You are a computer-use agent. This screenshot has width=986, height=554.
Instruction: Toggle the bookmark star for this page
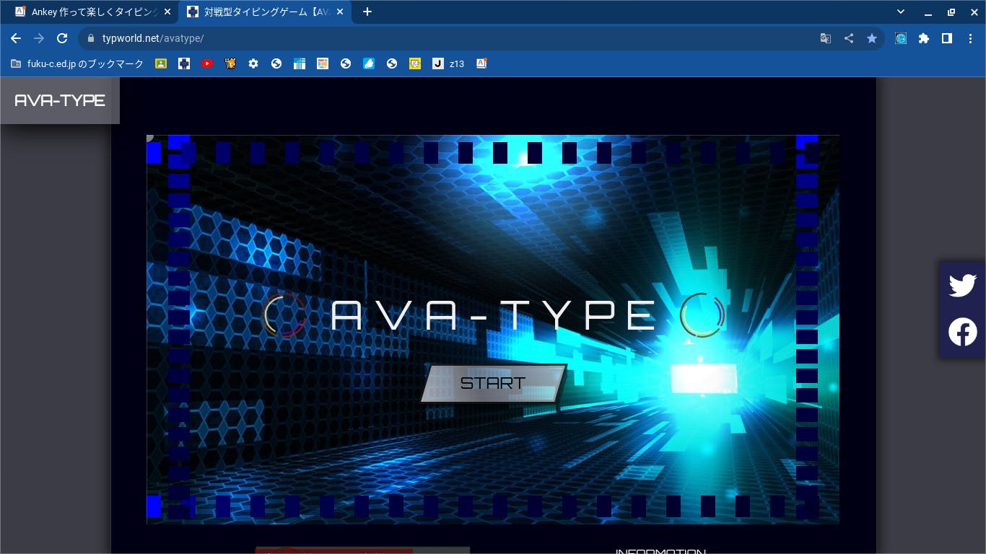pyautogui.click(x=872, y=38)
